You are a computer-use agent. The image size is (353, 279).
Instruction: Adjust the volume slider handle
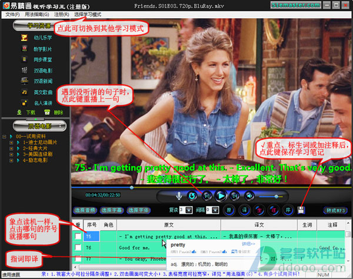click(277, 197)
